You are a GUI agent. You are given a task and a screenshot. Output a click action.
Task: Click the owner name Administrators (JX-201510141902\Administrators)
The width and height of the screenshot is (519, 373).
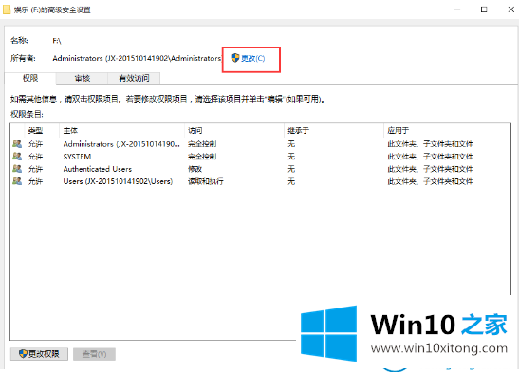137,58
